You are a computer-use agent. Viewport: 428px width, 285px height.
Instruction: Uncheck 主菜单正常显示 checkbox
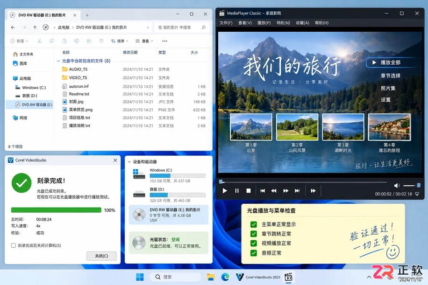coord(254,224)
